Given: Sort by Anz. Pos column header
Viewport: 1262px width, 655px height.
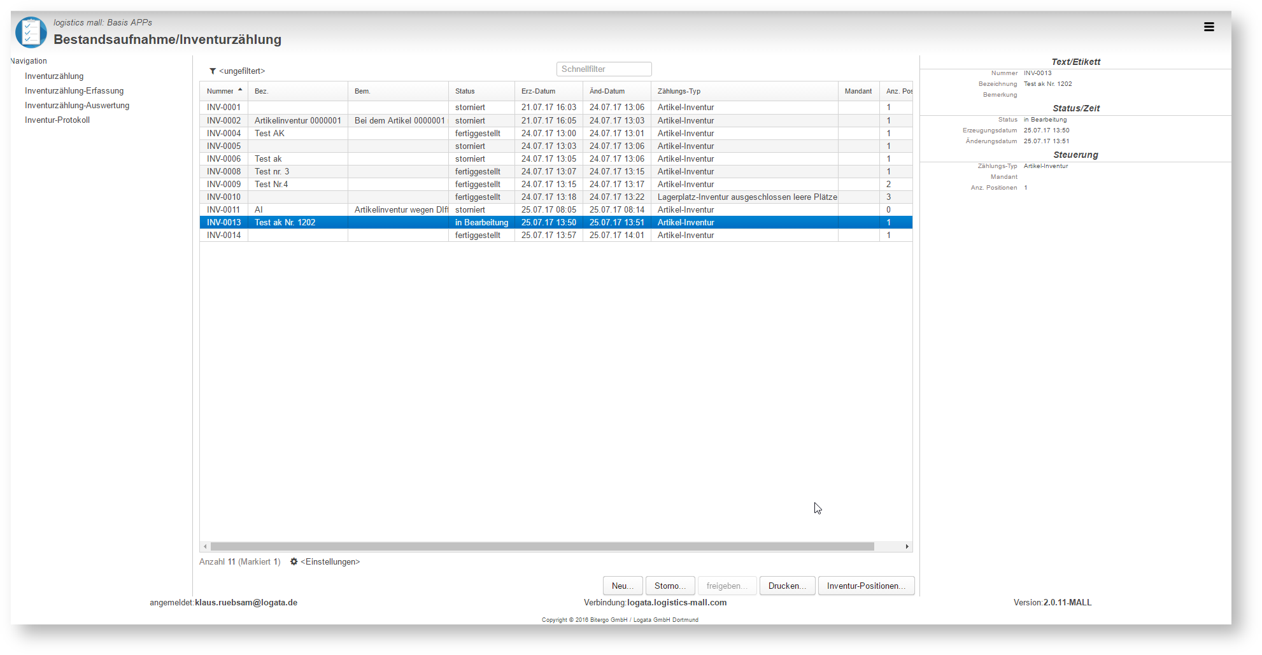Looking at the screenshot, I should 897,91.
